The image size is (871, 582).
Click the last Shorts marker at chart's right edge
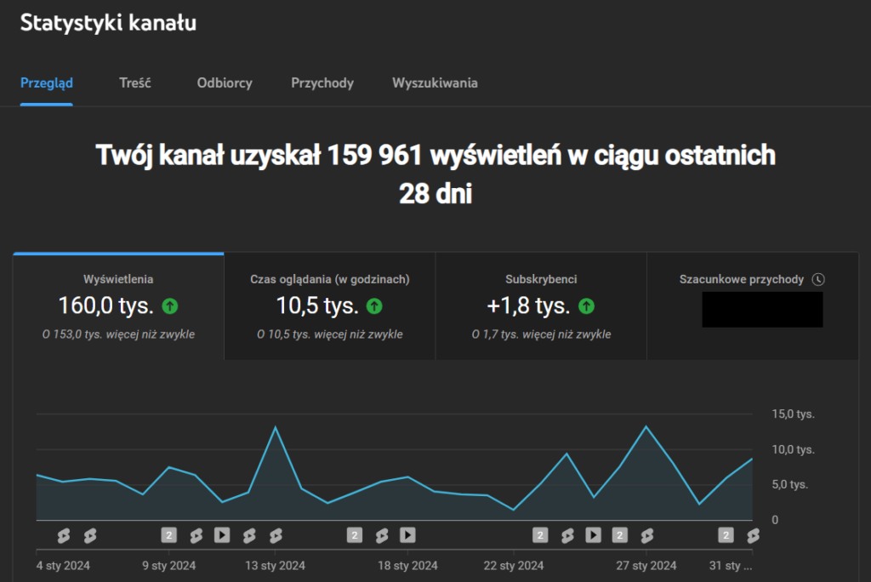point(753,535)
